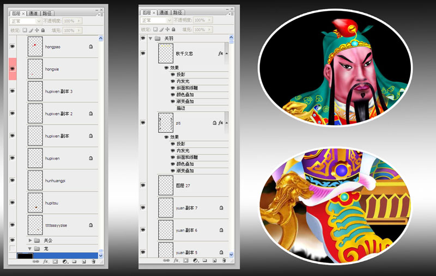Click the lock badge on hongpao layer
Image resolution: width=436 pixels, height=276 pixels.
coord(90,47)
